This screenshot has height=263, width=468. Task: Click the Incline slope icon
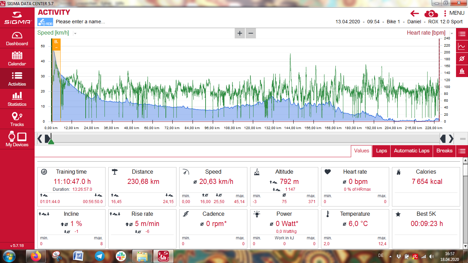point(45,214)
